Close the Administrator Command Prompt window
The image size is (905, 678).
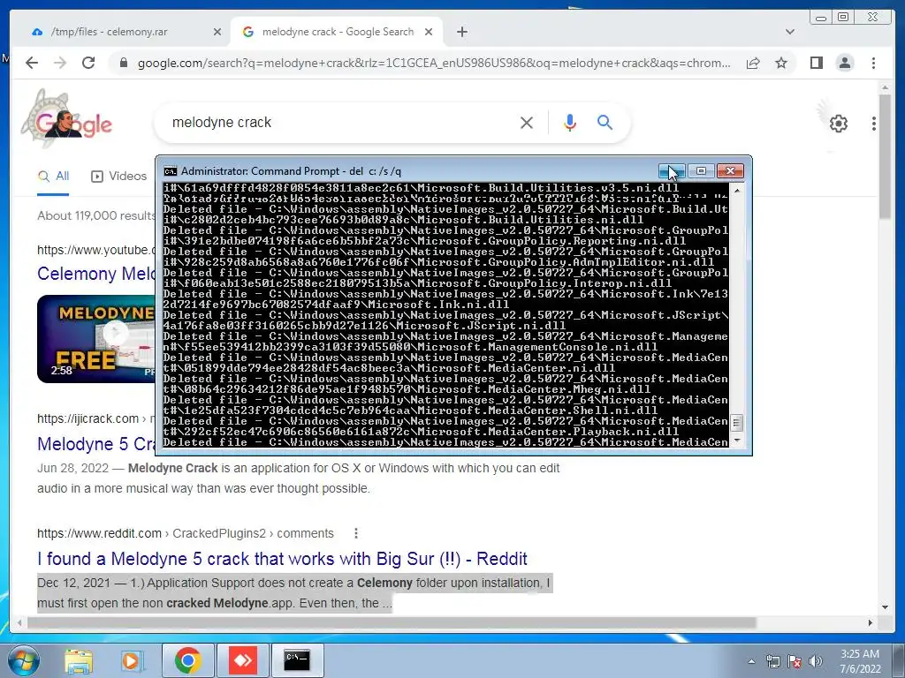[x=730, y=171]
